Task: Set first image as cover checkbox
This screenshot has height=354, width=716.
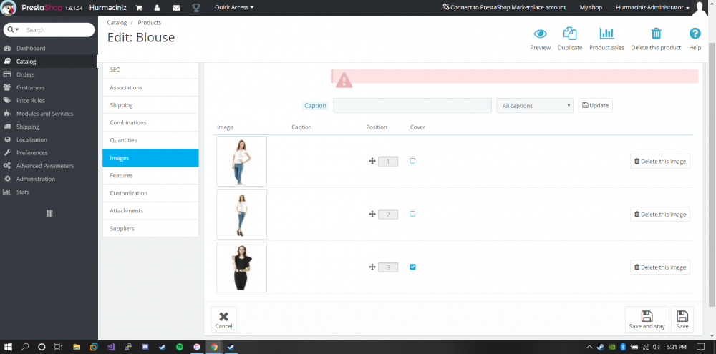Action: coord(412,161)
